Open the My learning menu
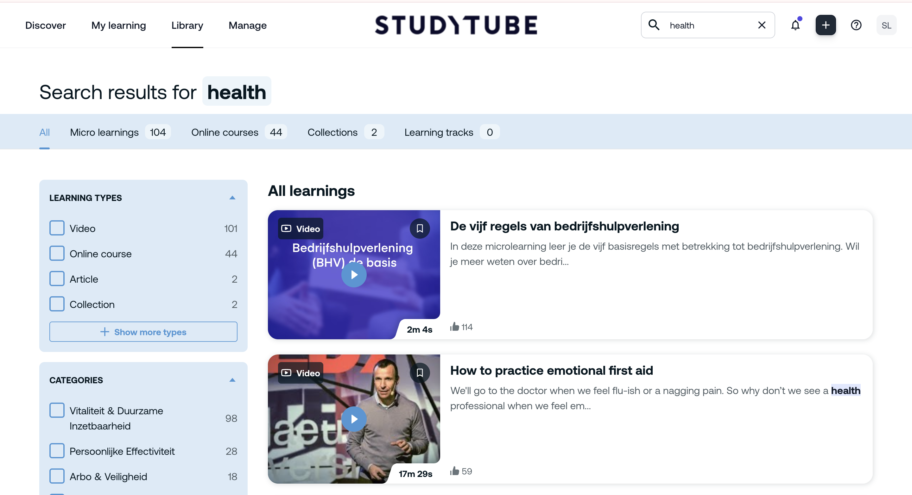Image resolution: width=912 pixels, height=495 pixels. pos(118,25)
